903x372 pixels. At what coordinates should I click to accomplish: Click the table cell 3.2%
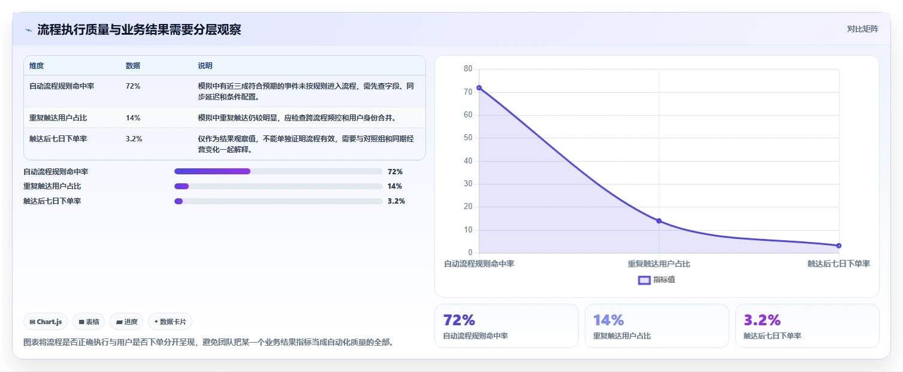point(134,139)
